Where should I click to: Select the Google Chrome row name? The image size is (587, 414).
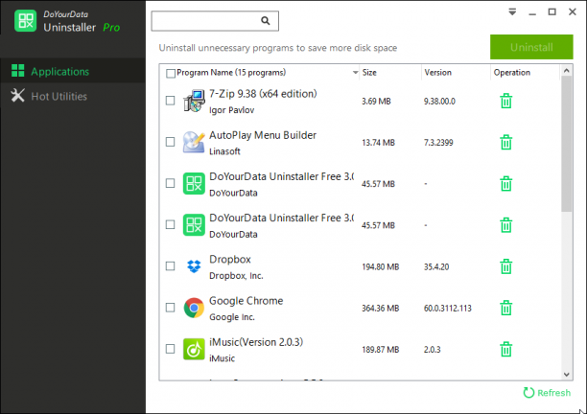pyautogui.click(x=246, y=301)
